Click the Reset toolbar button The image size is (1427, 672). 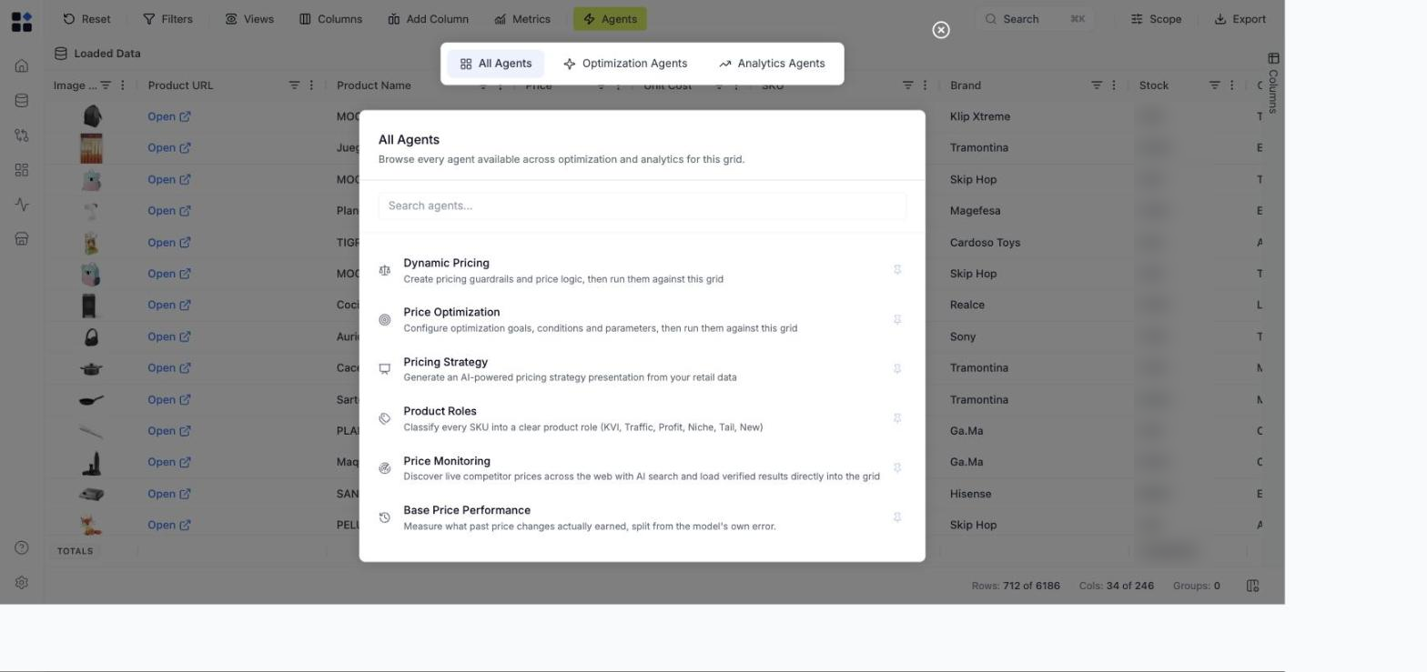point(86,19)
